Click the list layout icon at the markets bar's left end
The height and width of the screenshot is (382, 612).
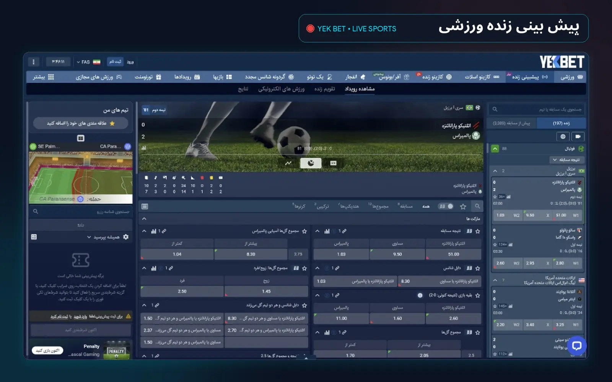(145, 207)
